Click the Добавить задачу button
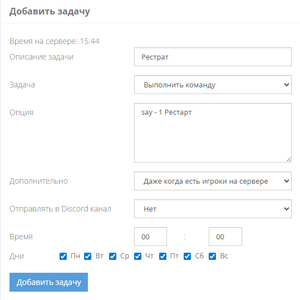Screen dimensions: 300x300 (x=48, y=282)
